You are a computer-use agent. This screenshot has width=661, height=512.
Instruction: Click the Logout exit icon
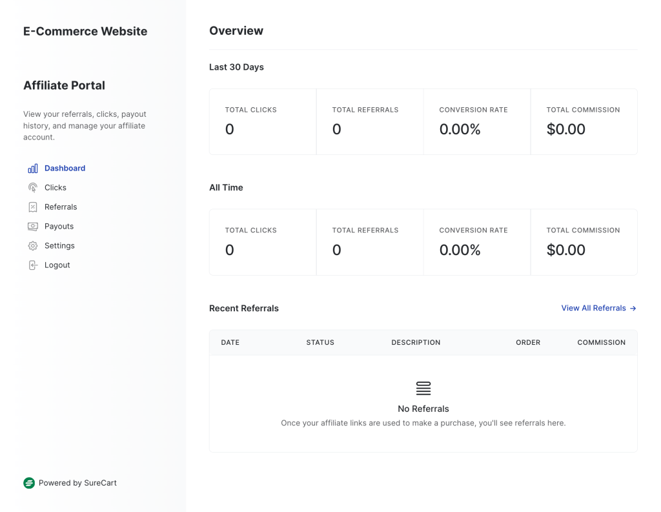point(32,265)
